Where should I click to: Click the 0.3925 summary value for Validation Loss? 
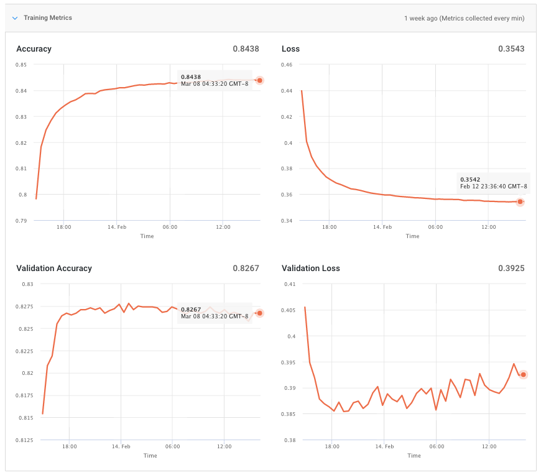[x=511, y=269]
